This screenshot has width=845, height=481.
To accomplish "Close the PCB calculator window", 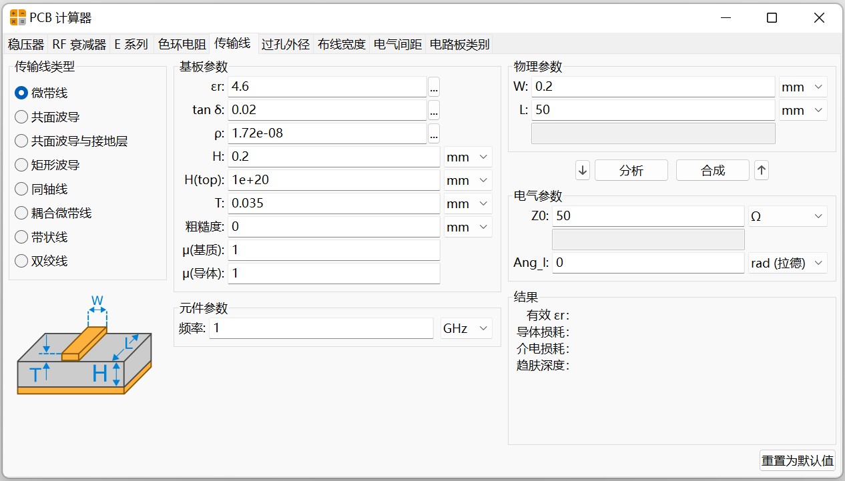I will tap(819, 18).
